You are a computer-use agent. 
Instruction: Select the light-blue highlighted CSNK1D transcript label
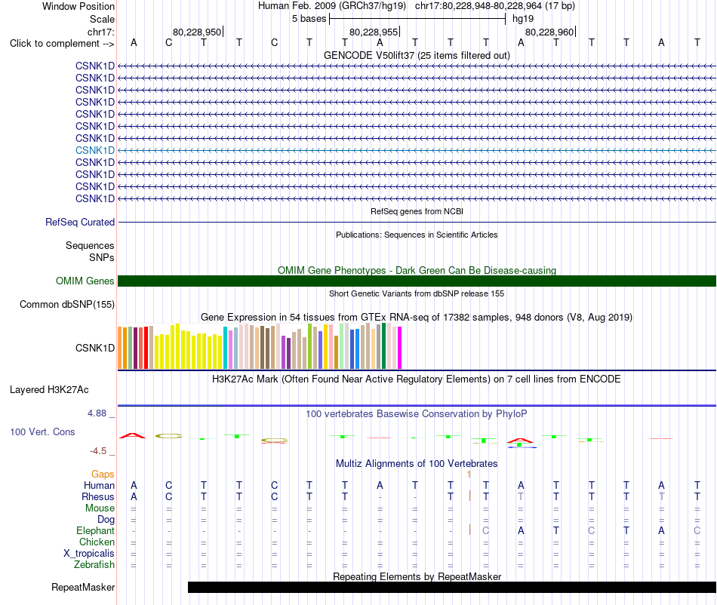coord(94,150)
